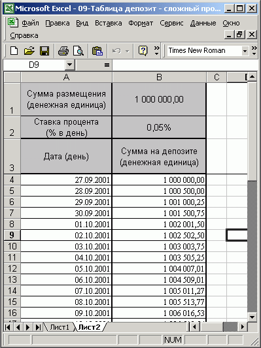Click the 0,05% interest rate cell
Viewport: 261px width, 348px height.
[159, 127]
